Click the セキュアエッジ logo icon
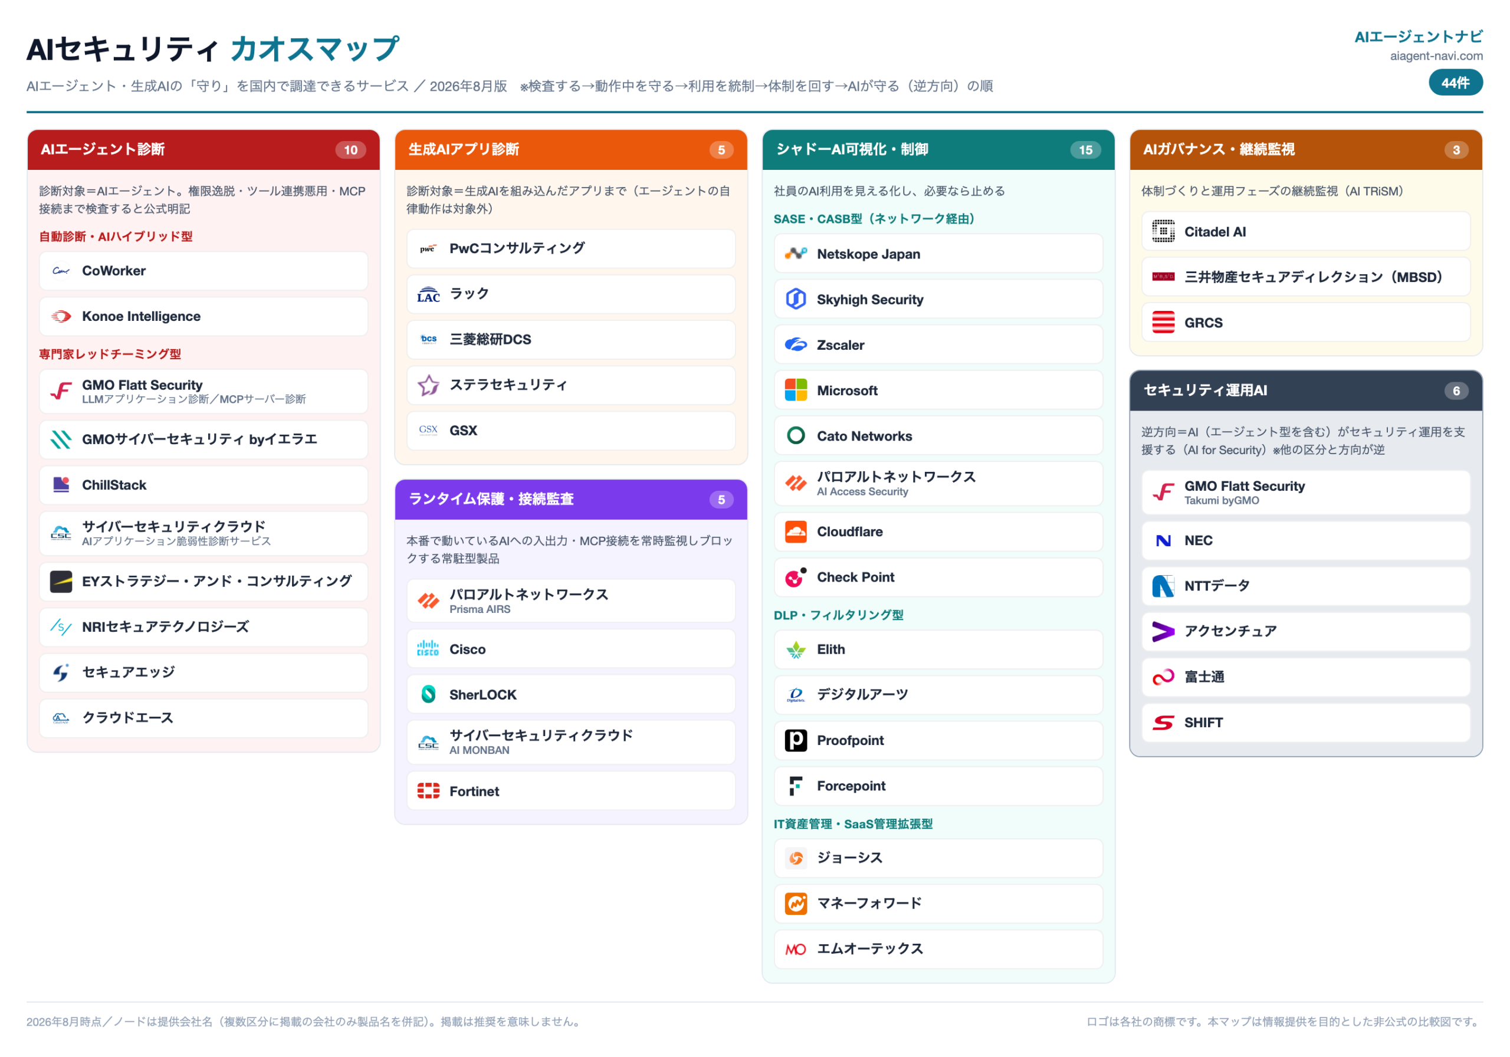Viewport: 1510px width, 1057px height. click(x=61, y=672)
